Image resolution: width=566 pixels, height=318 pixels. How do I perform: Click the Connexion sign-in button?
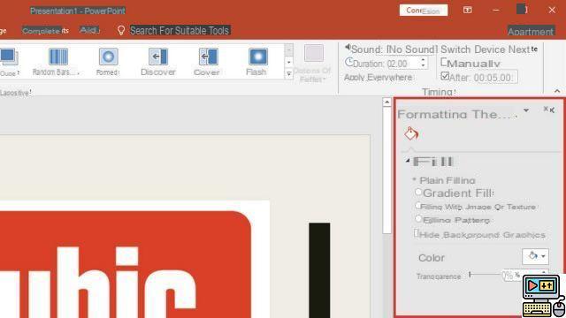(424, 10)
